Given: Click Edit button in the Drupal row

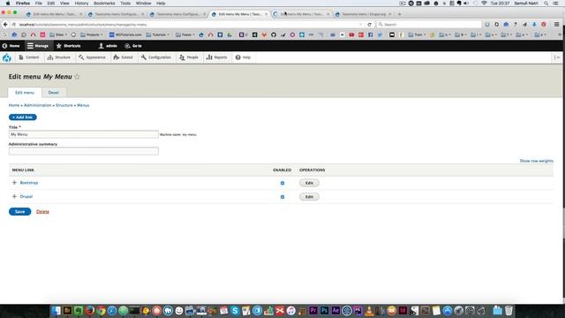Looking at the screenshot, I should pos(309,197).
